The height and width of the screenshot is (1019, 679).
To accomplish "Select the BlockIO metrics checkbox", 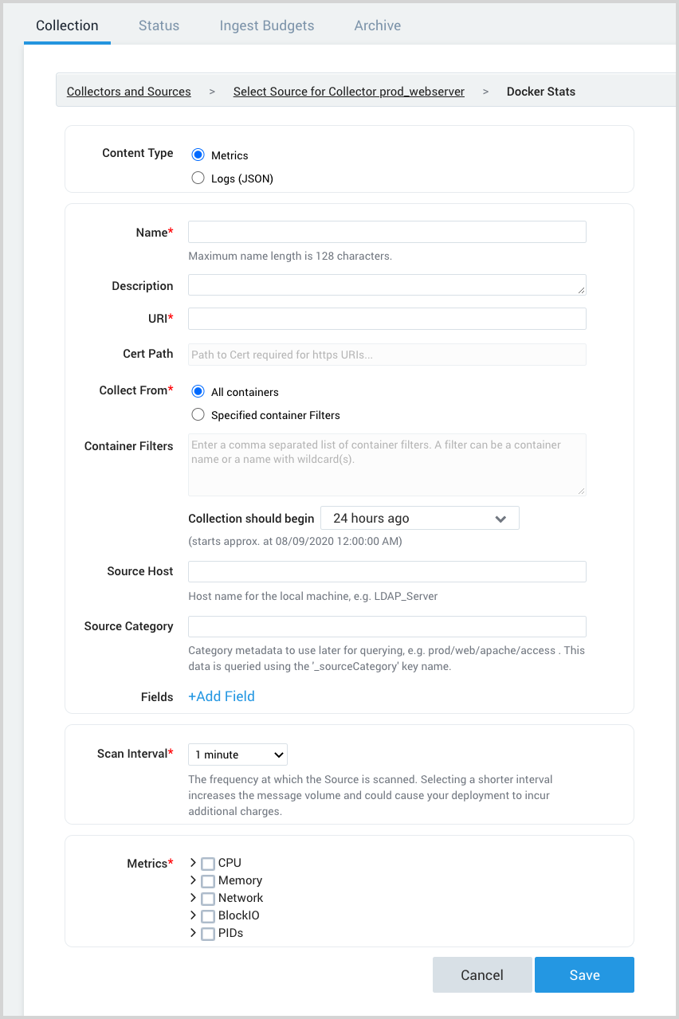I will 208,916.
